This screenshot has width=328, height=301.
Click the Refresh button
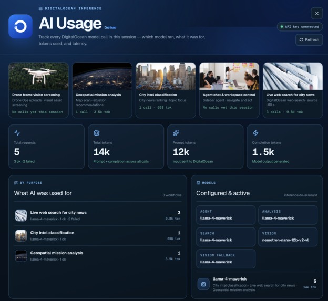309,40
